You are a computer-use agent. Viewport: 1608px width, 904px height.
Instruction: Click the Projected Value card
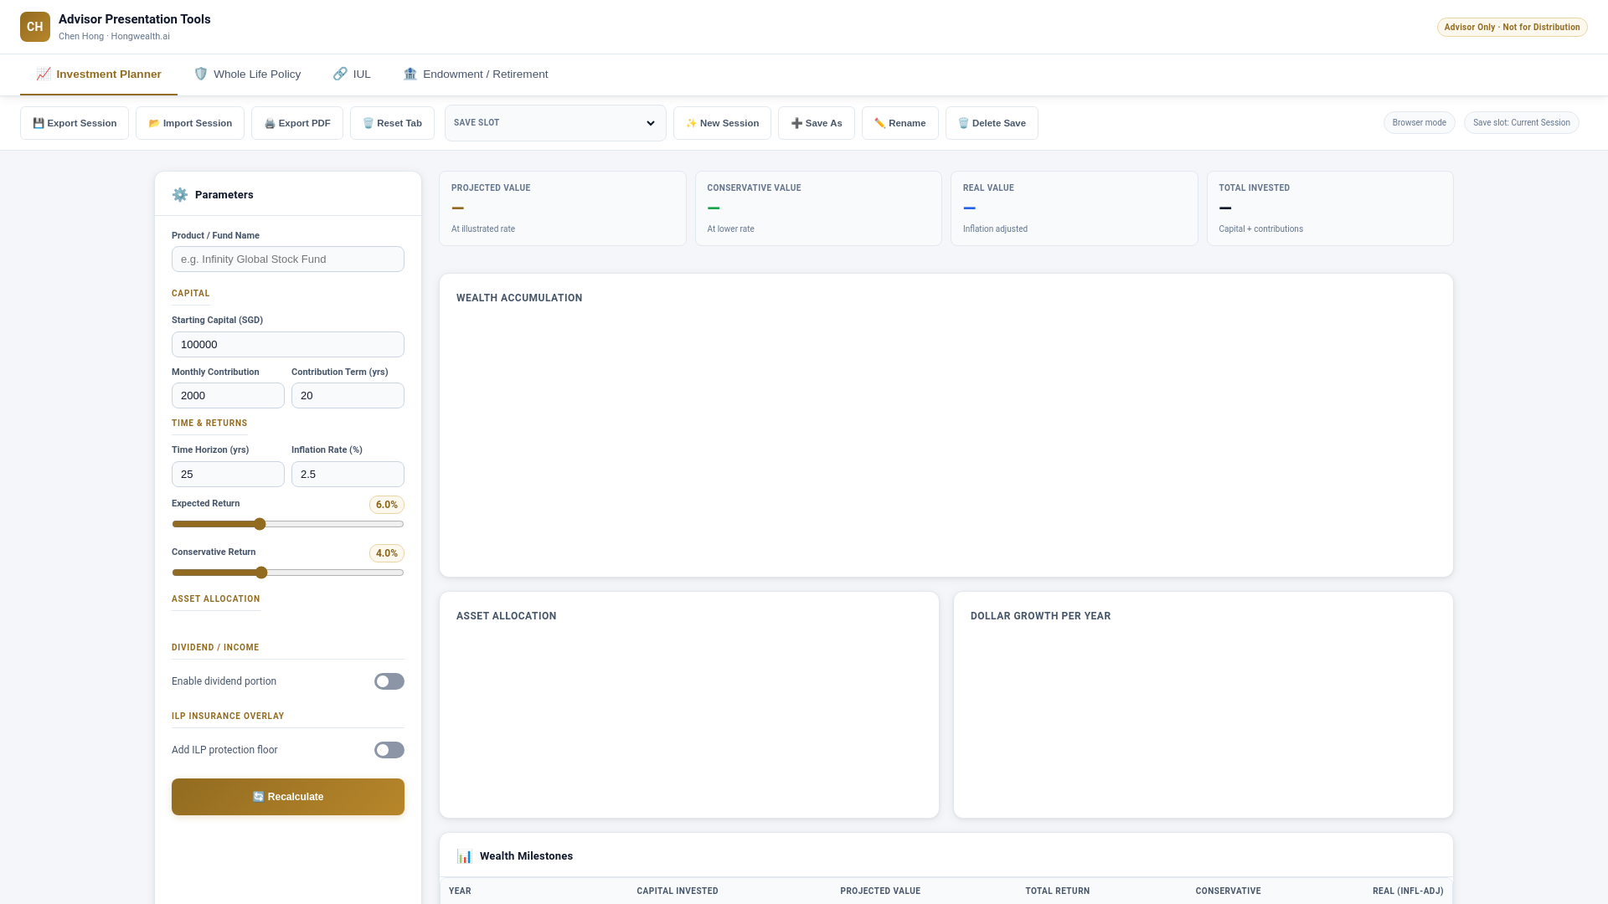click(x=563, y=208)
